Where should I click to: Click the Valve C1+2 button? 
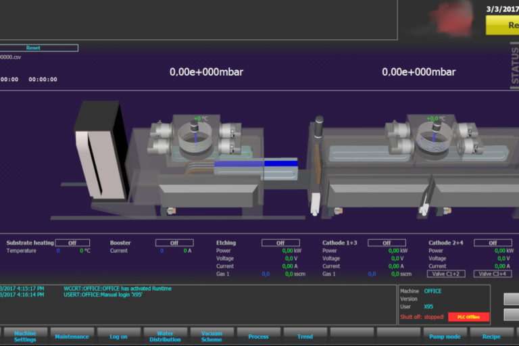pyautogui.click(x=445, y=274)
